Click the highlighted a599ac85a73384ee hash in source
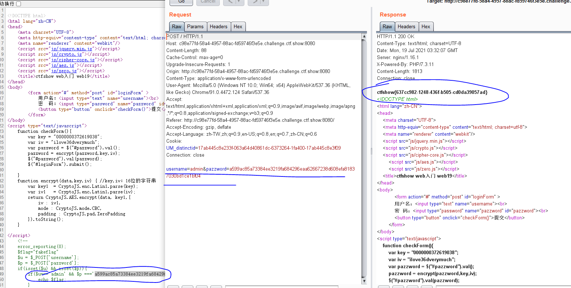Image resolution: width=571 pixels, height=288 pixels. tap(130, 274)
